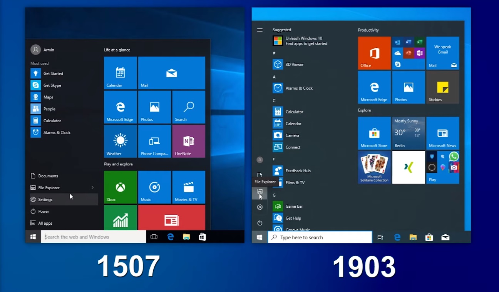The width and height of the screenshot is (499, 292).
Task: Open Settings gear in 1903 sidebar
Action: point(260,207)
